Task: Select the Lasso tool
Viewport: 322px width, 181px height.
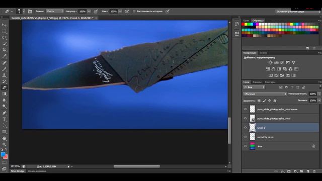Action: [4, 37]
